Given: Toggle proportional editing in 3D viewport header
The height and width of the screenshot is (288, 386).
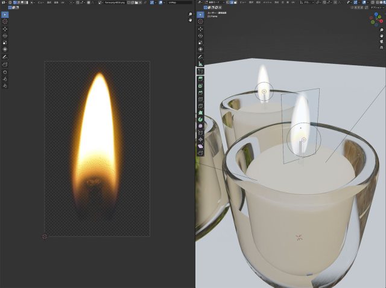Looking at the screenshot, I should coord(337,2).
